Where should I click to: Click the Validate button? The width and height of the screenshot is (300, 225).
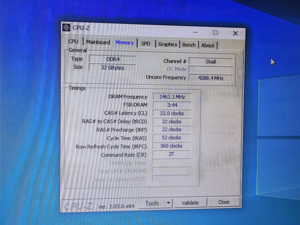point(190,203)
